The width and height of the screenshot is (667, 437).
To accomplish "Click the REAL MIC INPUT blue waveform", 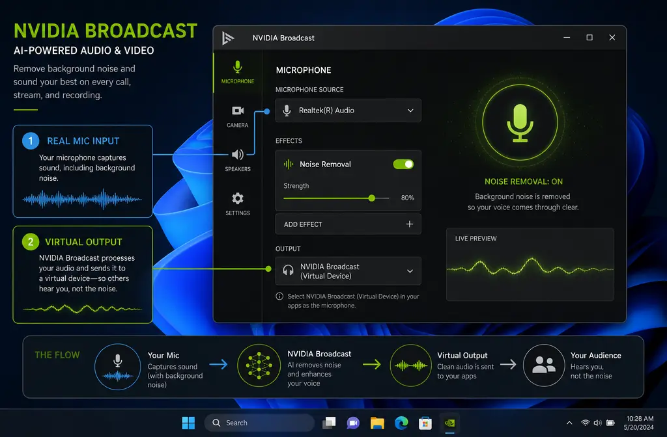I will click(82, 199).
